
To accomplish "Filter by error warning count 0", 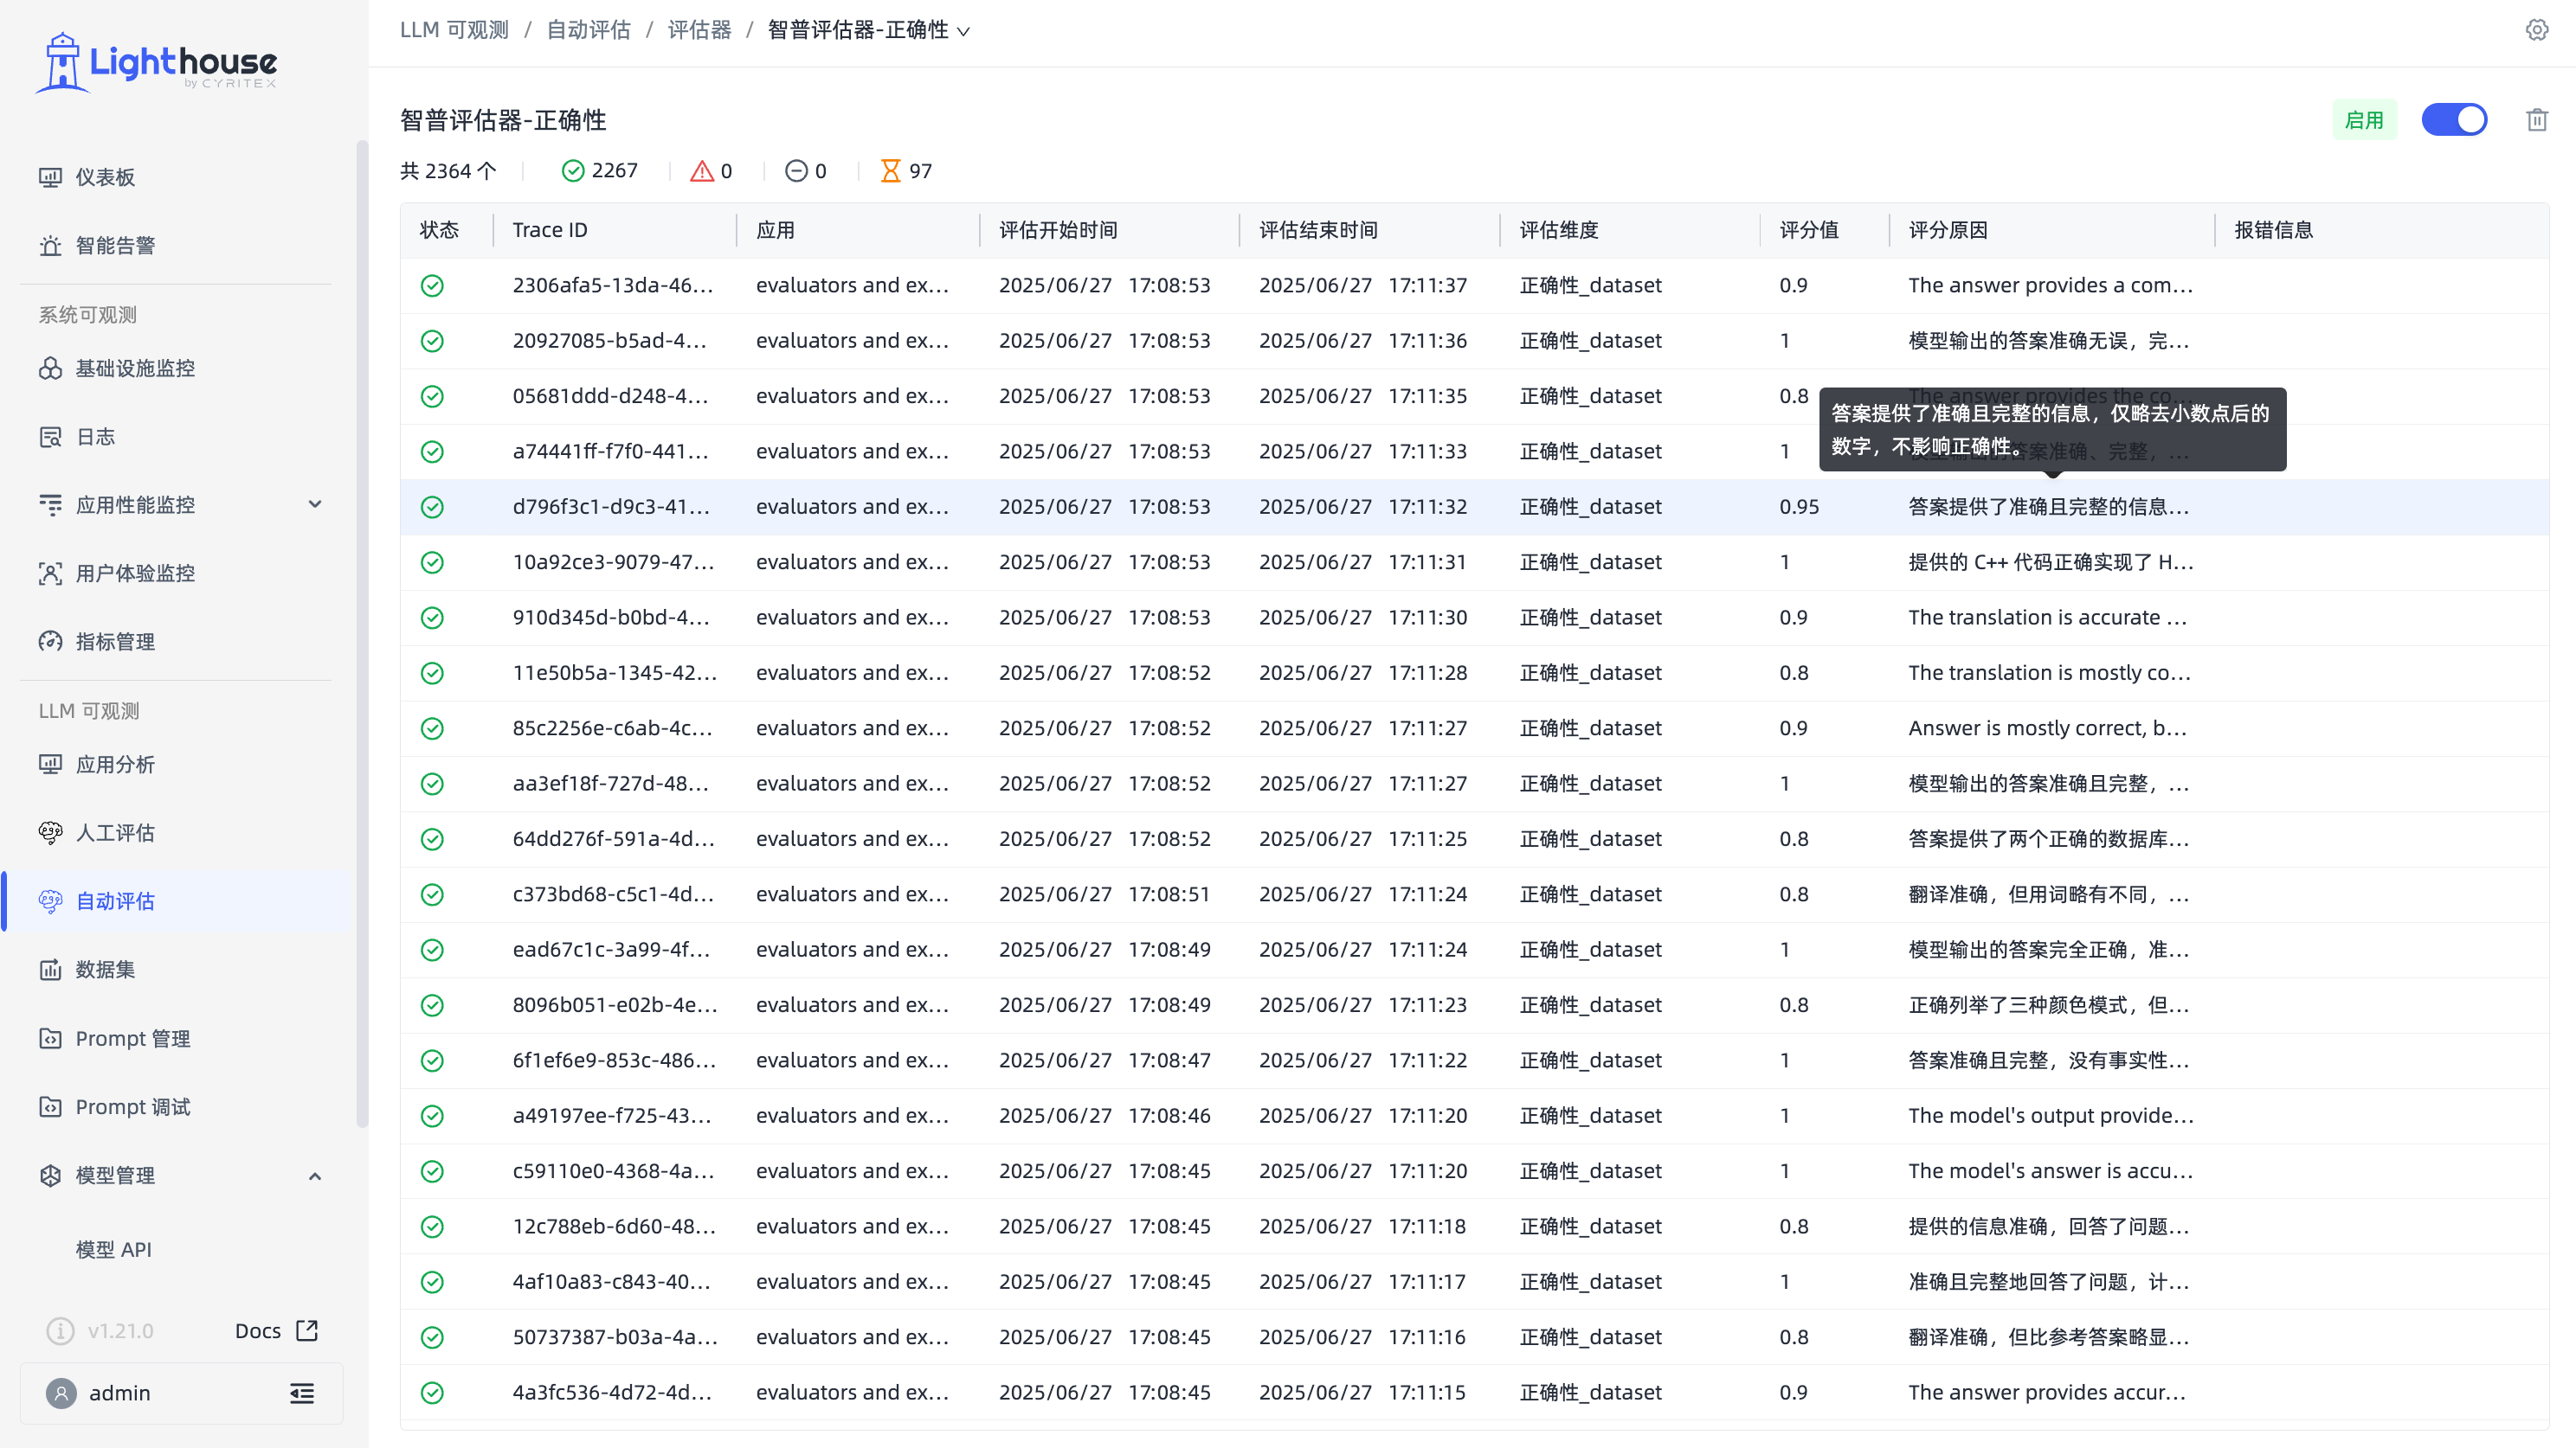I will click(x=712, y=171).
